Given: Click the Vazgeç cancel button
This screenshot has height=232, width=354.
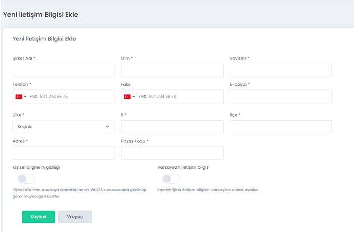Looking at the screenshot, I should 75,217.
